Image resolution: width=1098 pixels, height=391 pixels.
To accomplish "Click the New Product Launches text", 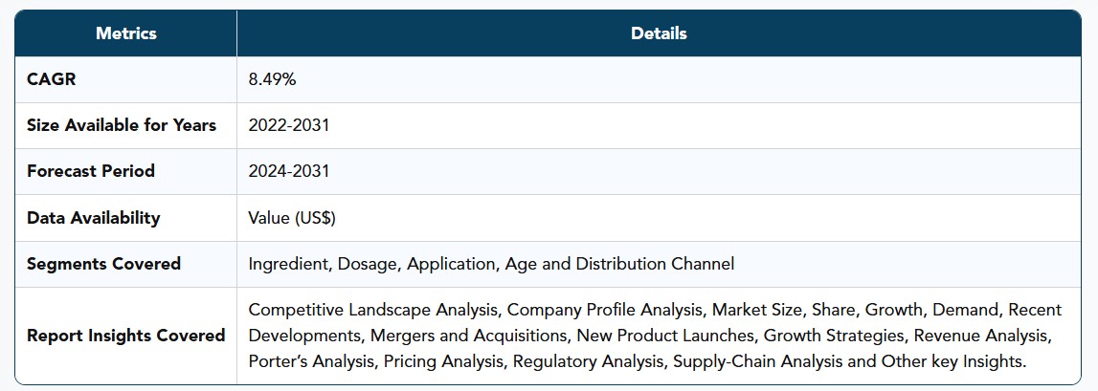I will click(x=664, y=335).
